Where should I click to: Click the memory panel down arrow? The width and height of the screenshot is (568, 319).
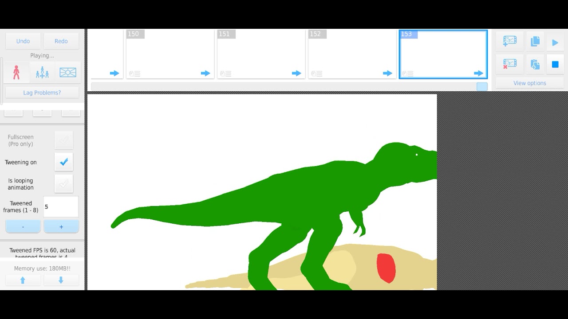pyautogui.click(x=61, y=280)
